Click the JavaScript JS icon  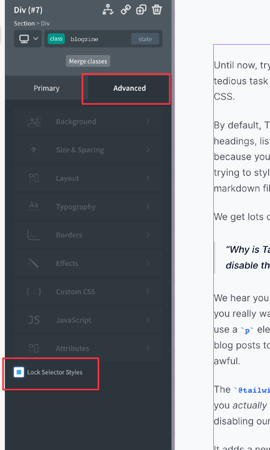[x=34, y=320]
